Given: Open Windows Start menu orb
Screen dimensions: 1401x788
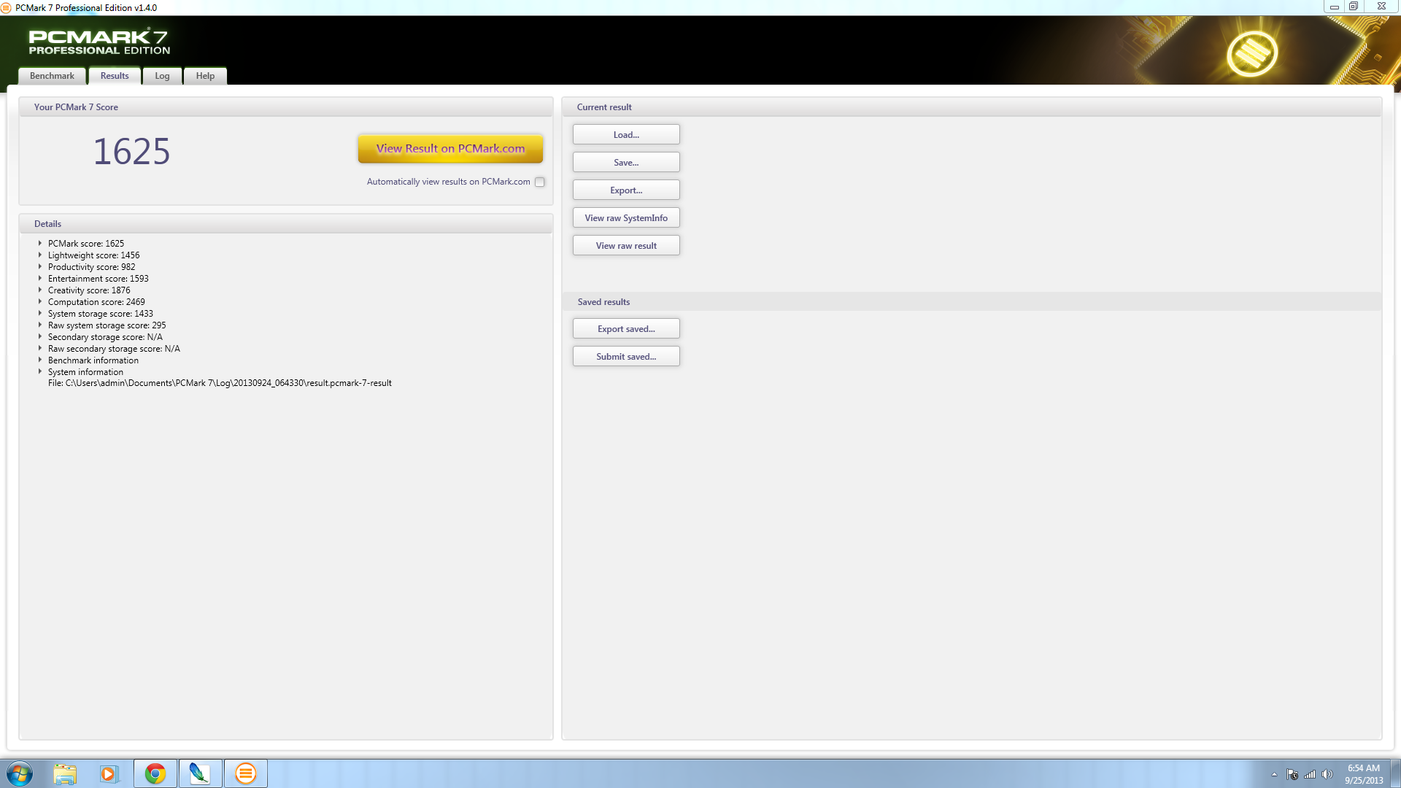Looking at the screenshot, I should (20, 773).
